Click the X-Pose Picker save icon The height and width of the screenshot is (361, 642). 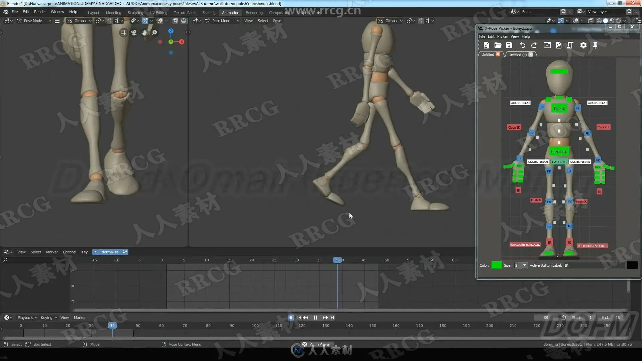(509, 45)
